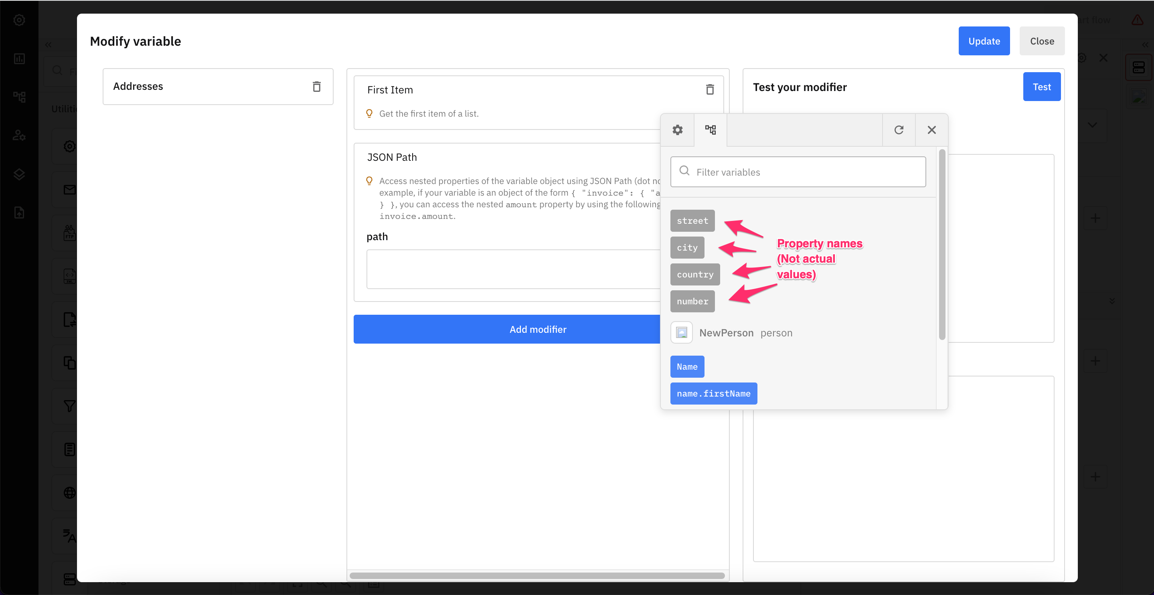Click the modifier panel horizontal scrollbar

(x=537, y=575)
